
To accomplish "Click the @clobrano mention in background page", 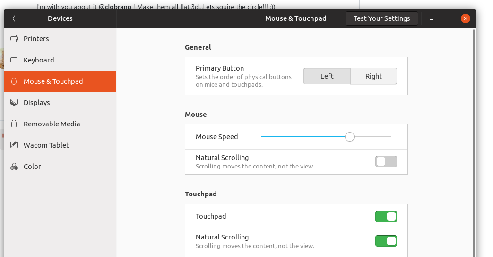I will tap(115, 6).
